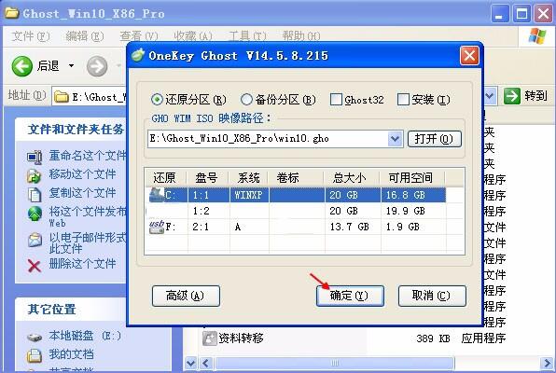Expand the Explorer address bar dropdown
Image resolution: width=556 pixels, height=373 pixels.
(x=490, y=96)
